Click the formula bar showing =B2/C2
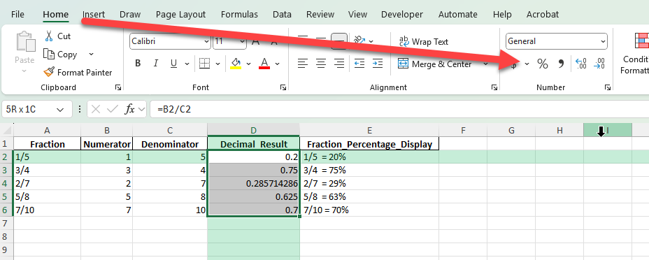Screen dimensions: 649x260 click(x=399, y=109)
